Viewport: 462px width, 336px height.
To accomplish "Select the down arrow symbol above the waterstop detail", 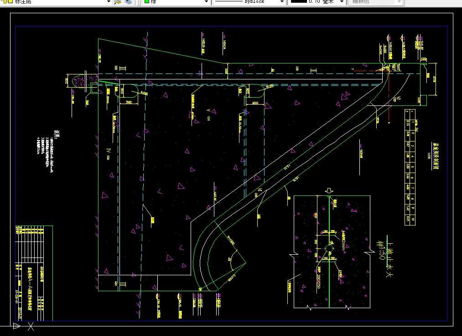I will pyautogui.click(x=329, y=191).
